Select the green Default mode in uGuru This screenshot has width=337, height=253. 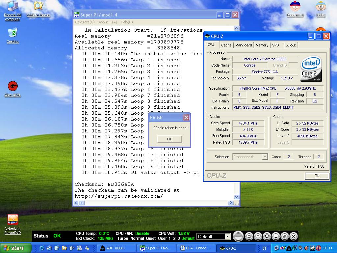coord(188,239)
